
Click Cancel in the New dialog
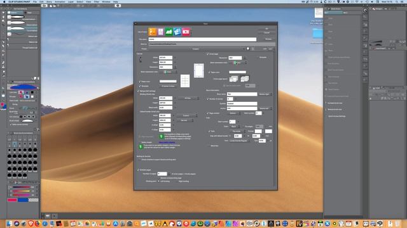point(266,33)
